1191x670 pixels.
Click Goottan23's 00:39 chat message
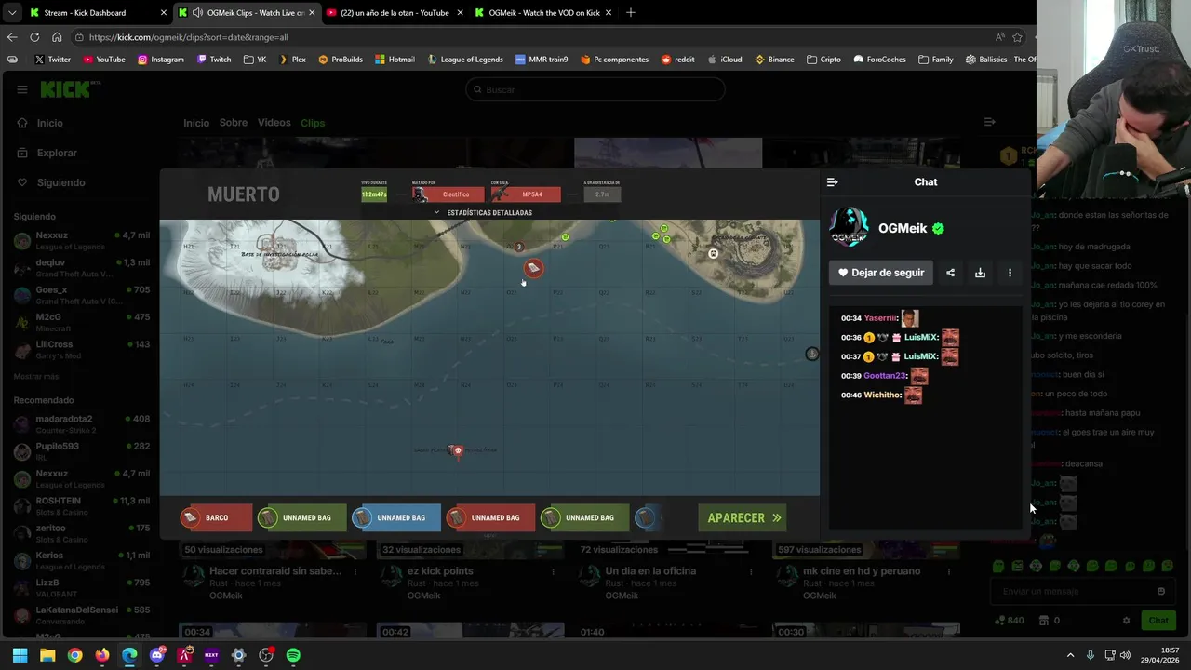point(885,376)
